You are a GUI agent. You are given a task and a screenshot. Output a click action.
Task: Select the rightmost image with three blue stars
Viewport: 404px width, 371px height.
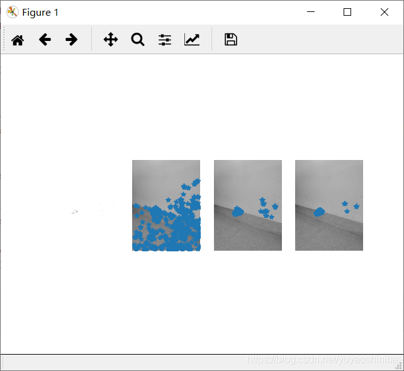pos(329,205)
